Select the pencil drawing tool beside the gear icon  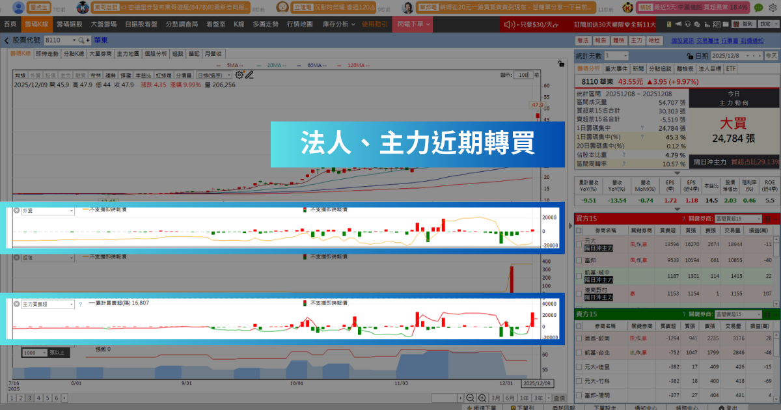coord(250,75)
